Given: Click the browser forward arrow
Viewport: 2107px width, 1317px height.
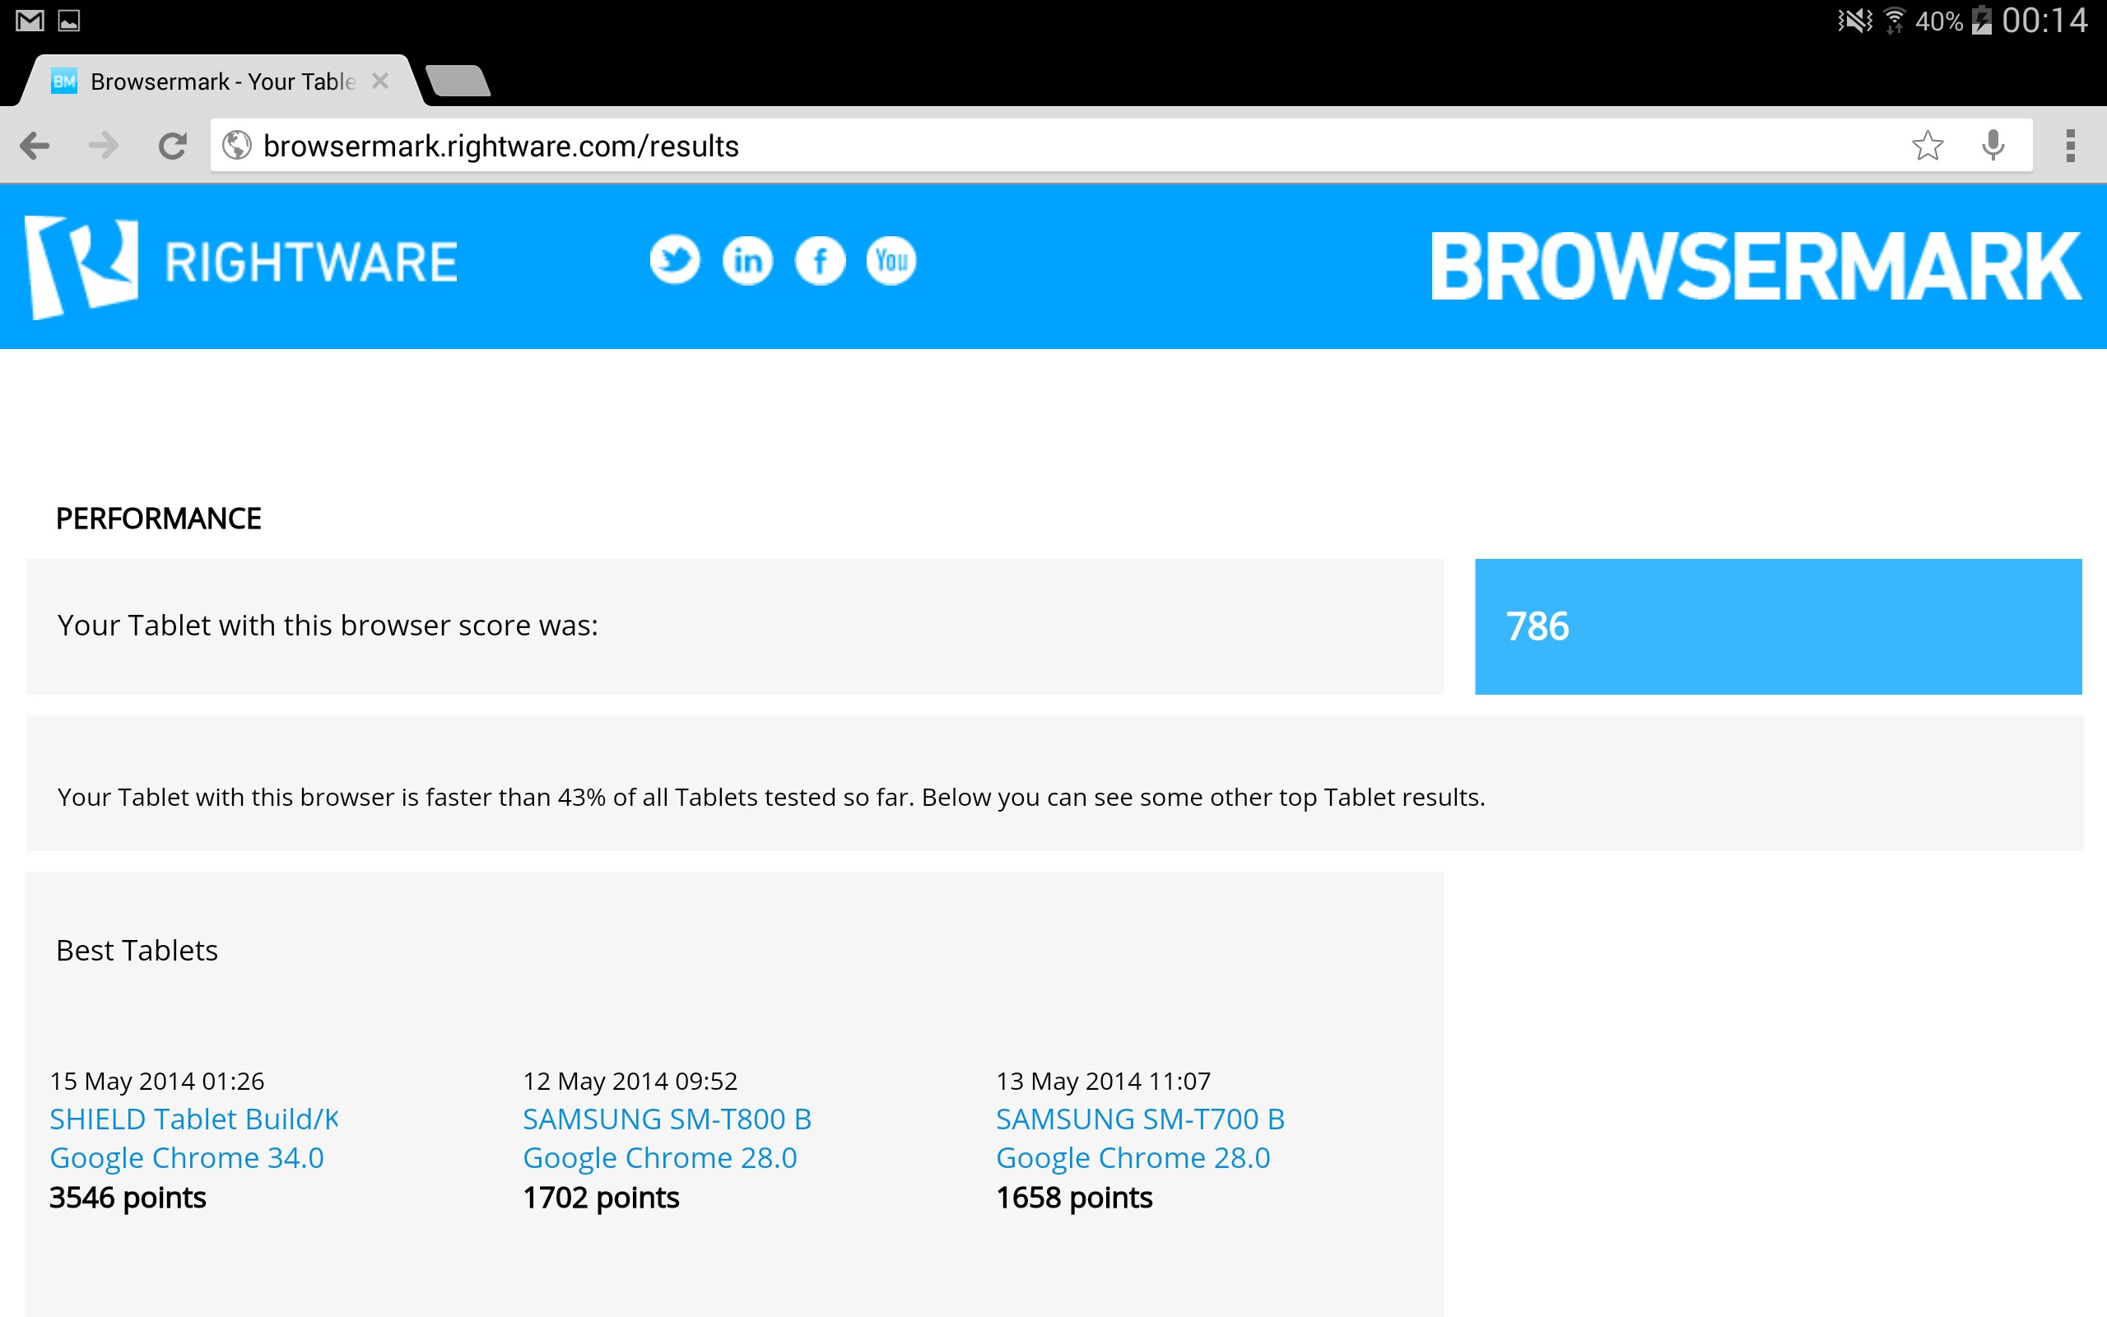Looking at the screenshot, I should [x=104, y=146].
